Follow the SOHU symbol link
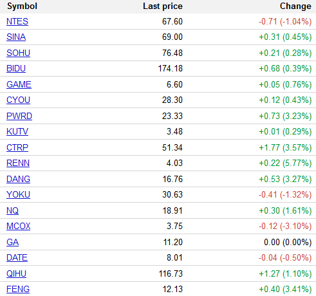 [x=18, y=53]
